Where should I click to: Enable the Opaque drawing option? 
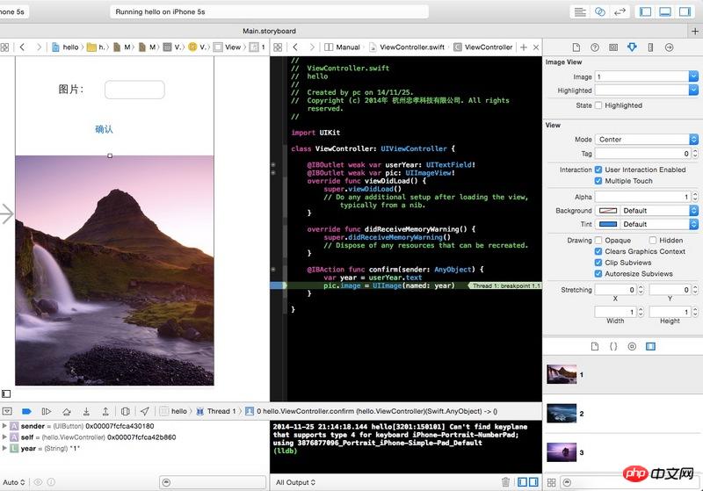[x=598, y=241]
